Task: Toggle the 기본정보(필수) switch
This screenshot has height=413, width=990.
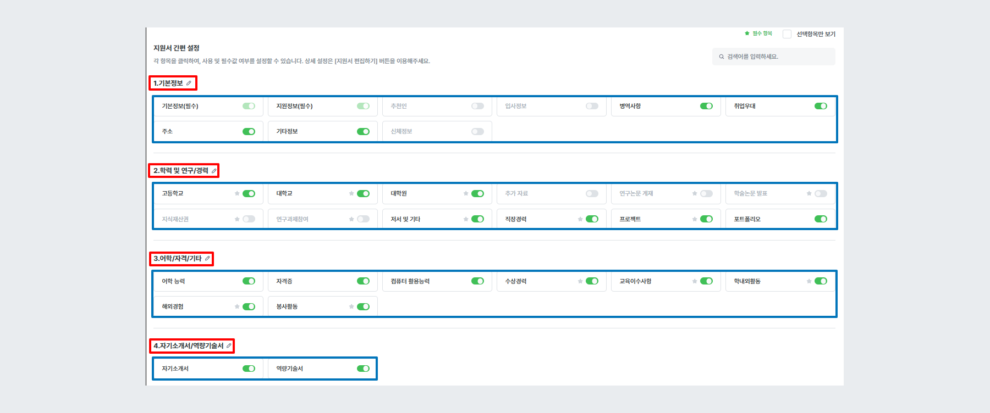Action: click(249, 106)
